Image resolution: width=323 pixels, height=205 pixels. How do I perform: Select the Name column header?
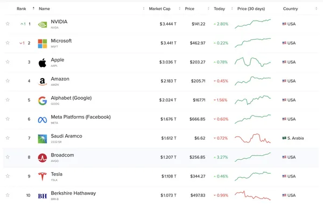point(44,9)
